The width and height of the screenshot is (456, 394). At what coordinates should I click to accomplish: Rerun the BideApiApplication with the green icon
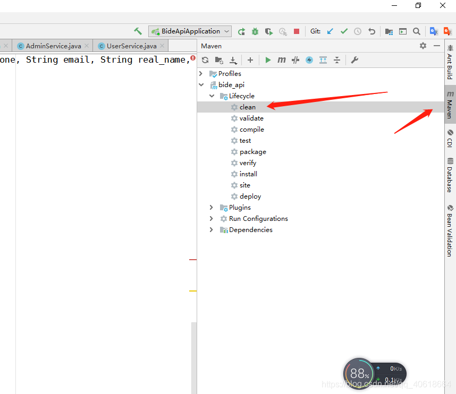click(241, 31)
